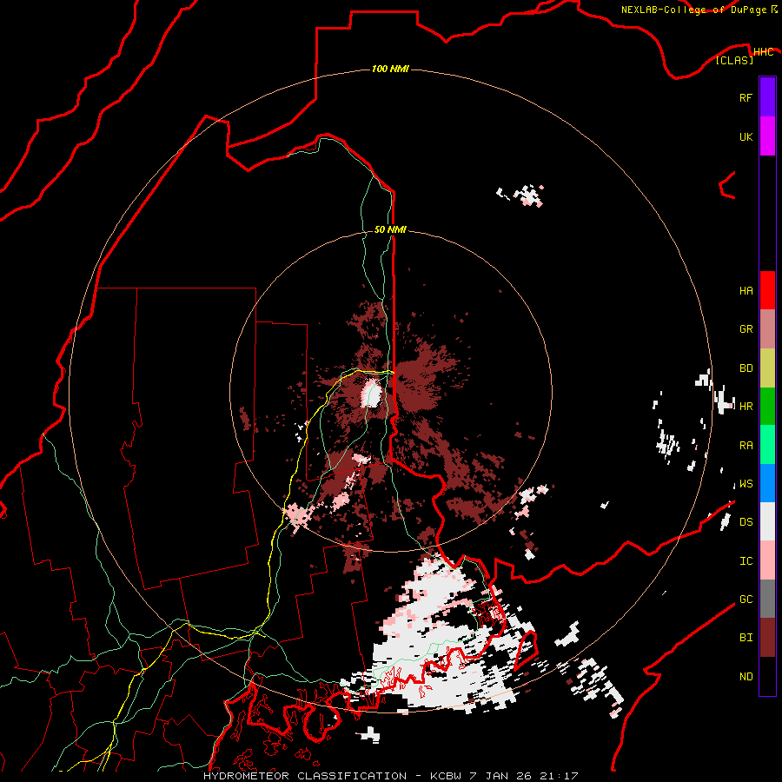Click the 'WS' legend label
This screenshot has height=782, width=782.
(x=746, y=484)
